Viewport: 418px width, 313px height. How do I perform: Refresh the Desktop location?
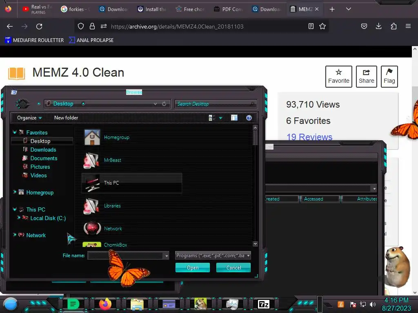point(164,104)
